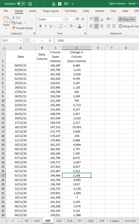Switch to the Oil sheet tab

26,221
